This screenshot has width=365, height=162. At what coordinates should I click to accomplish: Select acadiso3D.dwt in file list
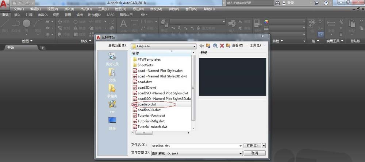[x=149, y=110]
